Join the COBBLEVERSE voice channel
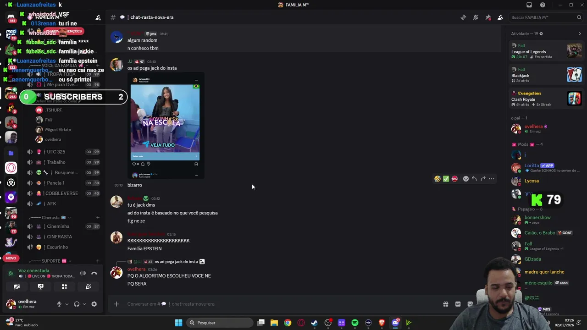 pos(63,193)
